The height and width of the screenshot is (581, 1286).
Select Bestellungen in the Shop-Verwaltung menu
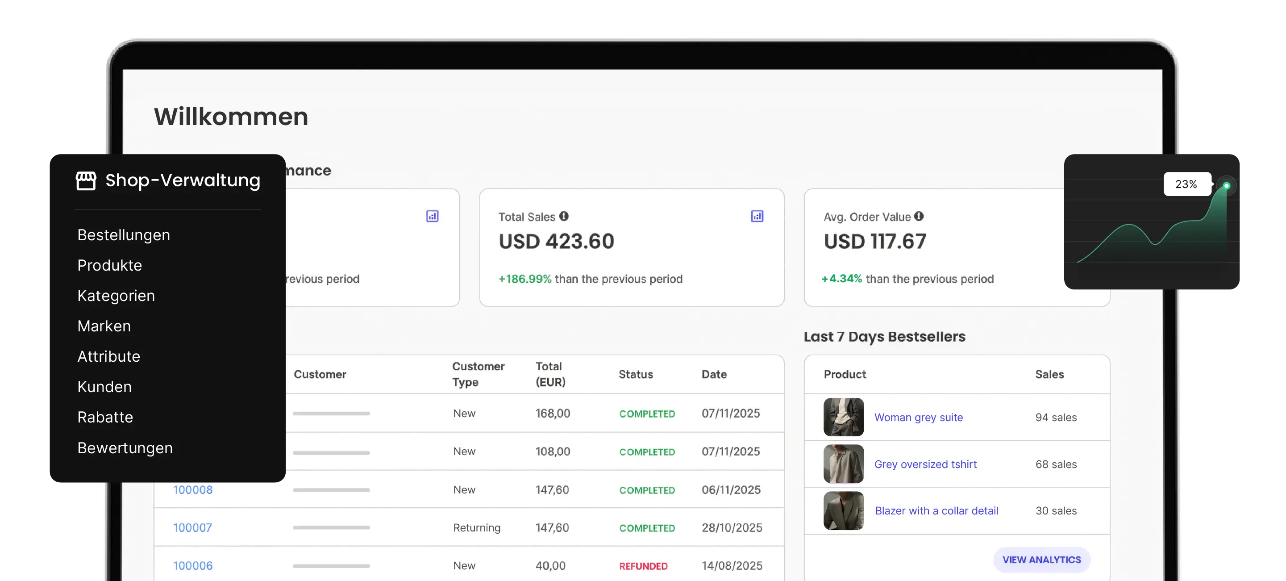(x=123, y=235)
